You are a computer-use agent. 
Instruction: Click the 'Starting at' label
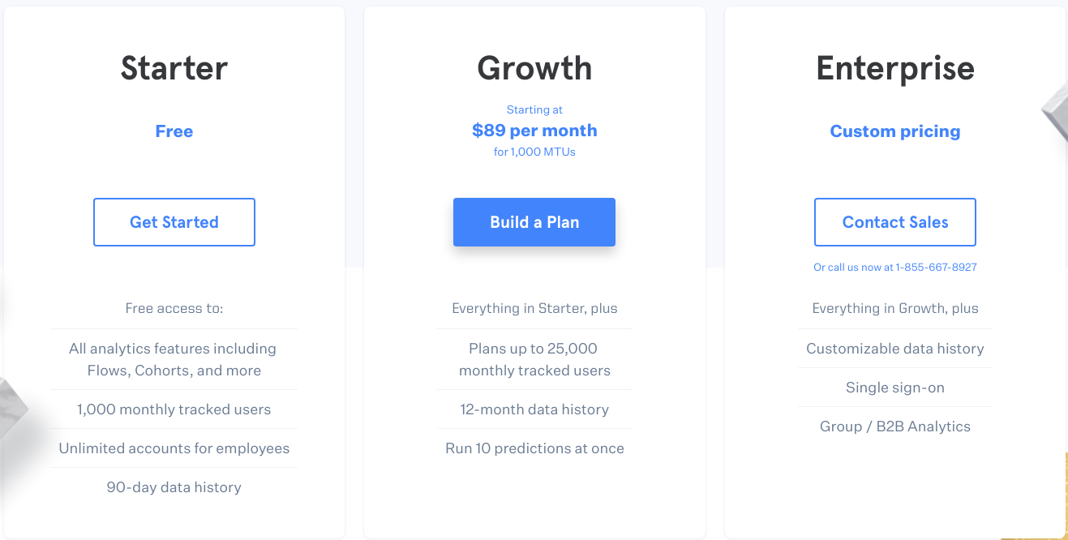click(534, 109)
